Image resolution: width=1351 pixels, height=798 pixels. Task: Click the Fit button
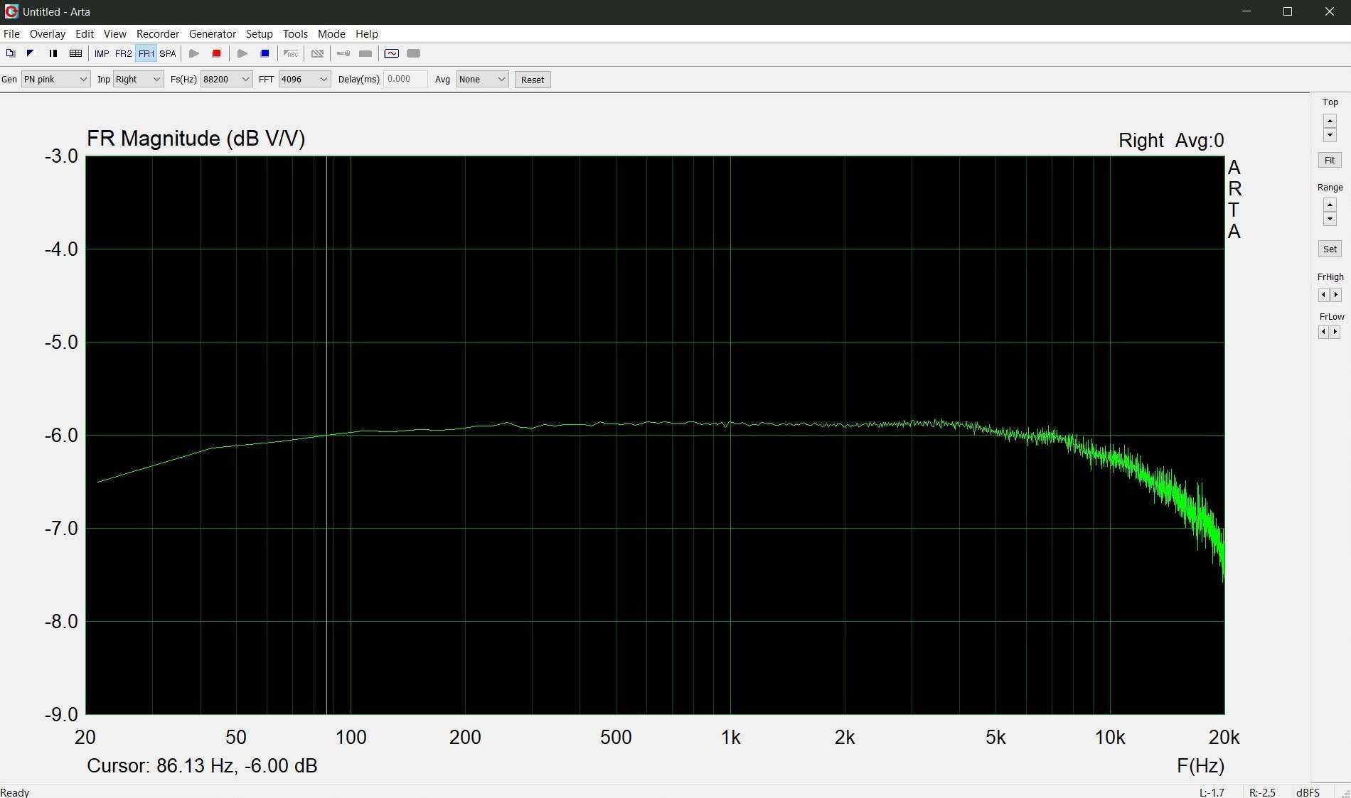[1330, 161]
